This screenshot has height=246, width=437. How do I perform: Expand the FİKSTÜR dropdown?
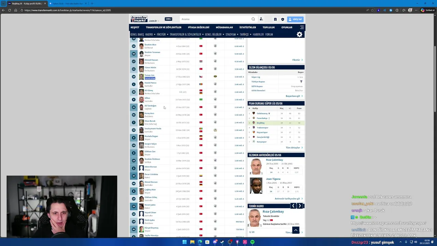[x=163, y=35]
